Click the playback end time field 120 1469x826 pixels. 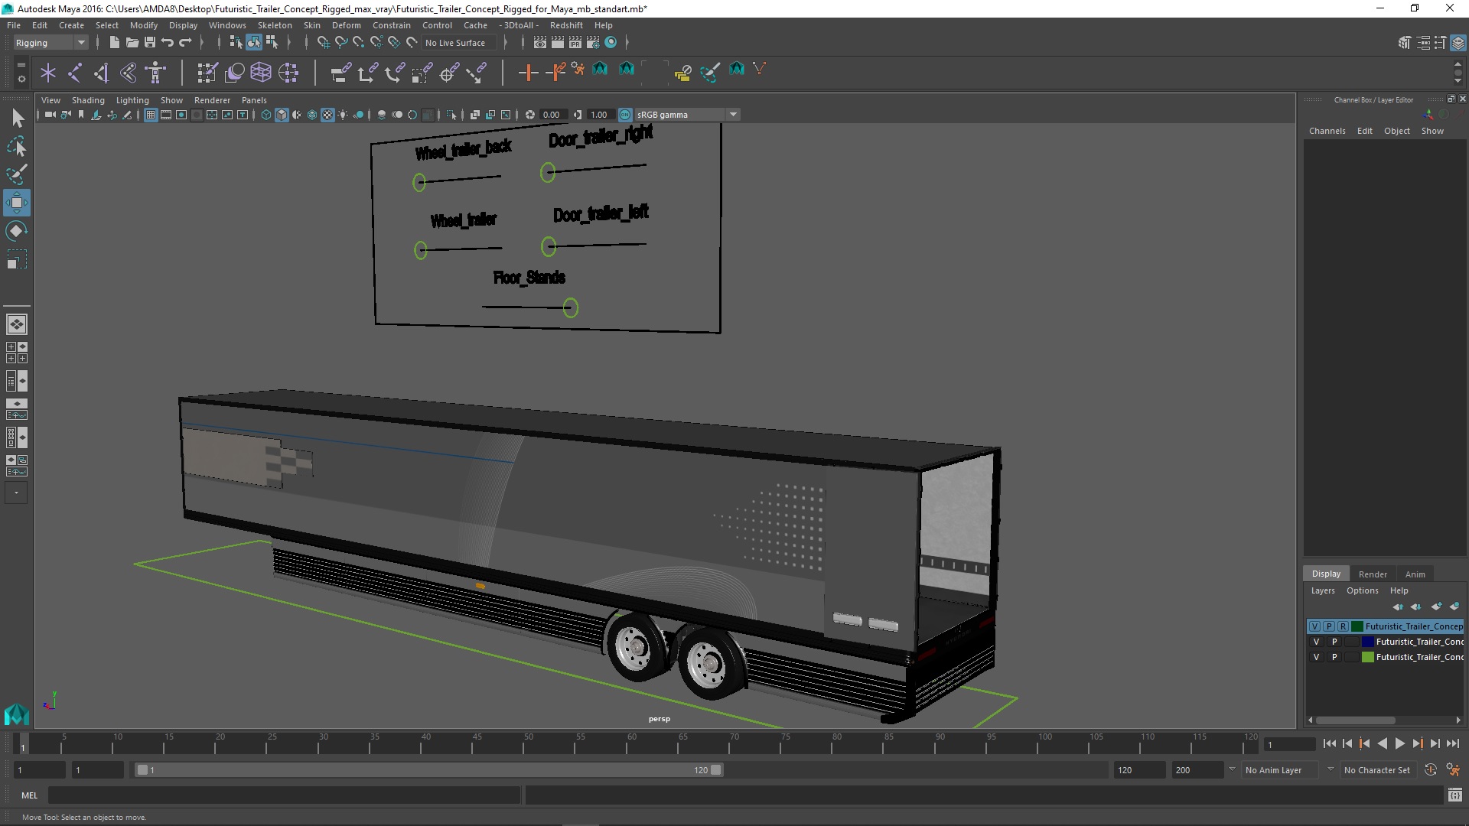1138,770
